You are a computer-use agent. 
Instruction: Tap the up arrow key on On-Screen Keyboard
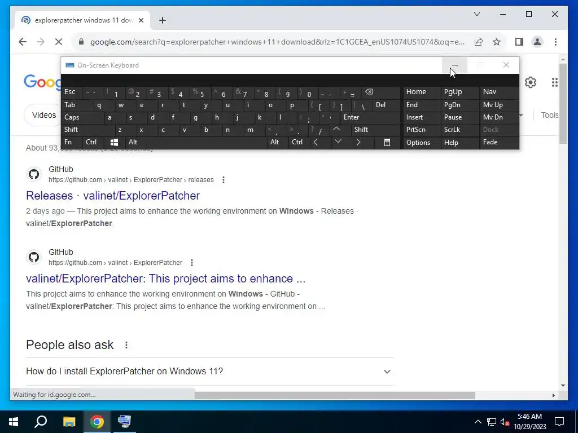coord(336,130)
